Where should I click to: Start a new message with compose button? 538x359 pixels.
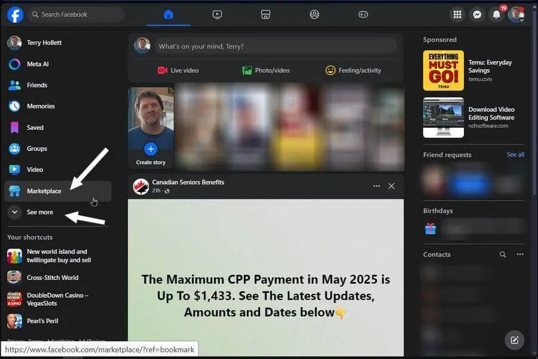pos(514,340)
